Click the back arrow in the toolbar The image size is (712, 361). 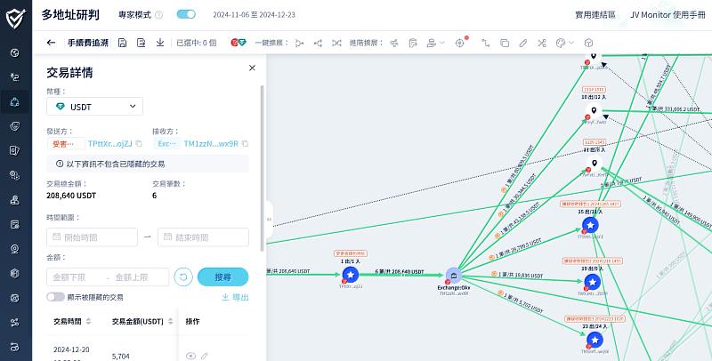(51, 43)
